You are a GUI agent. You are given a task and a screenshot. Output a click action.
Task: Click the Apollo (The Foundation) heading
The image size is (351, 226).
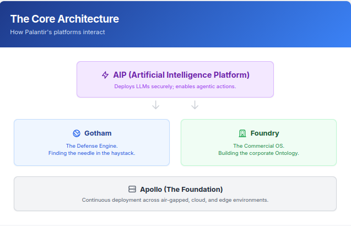[x=181, y=190]
